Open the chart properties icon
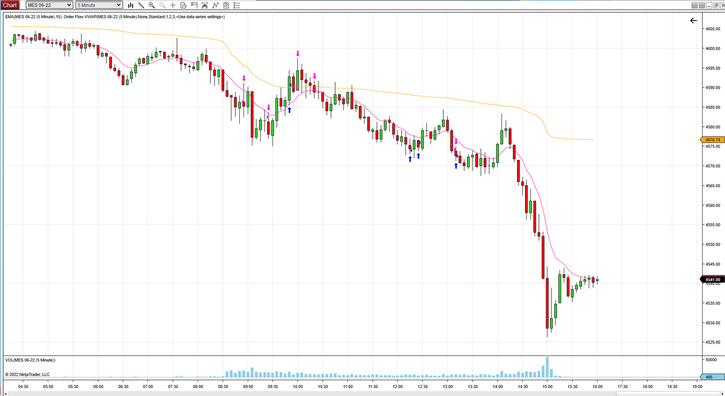 (x=225, y=5)
